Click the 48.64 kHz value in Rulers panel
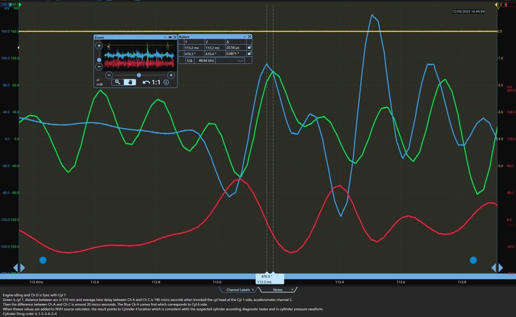This screenshot has width=516, height=317. tap(206, 60)
